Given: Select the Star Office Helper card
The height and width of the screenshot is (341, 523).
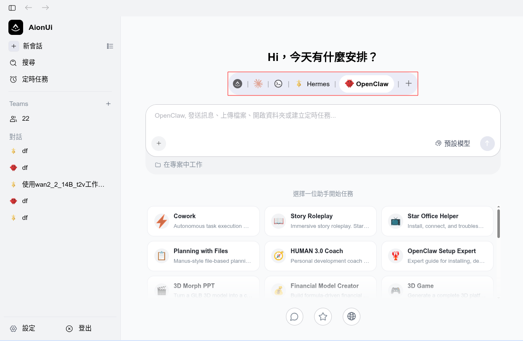Looking at the screenshot, I should [437, 221].
